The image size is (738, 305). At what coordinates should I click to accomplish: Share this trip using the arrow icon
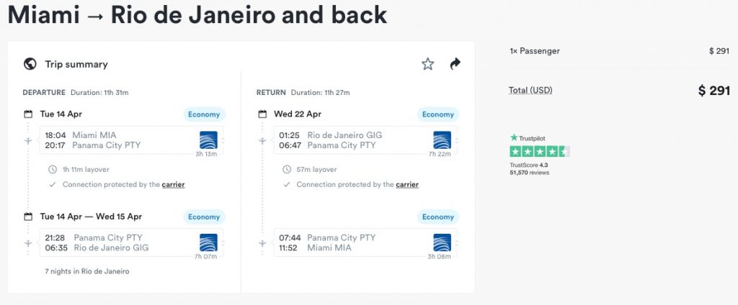point(455,64)
